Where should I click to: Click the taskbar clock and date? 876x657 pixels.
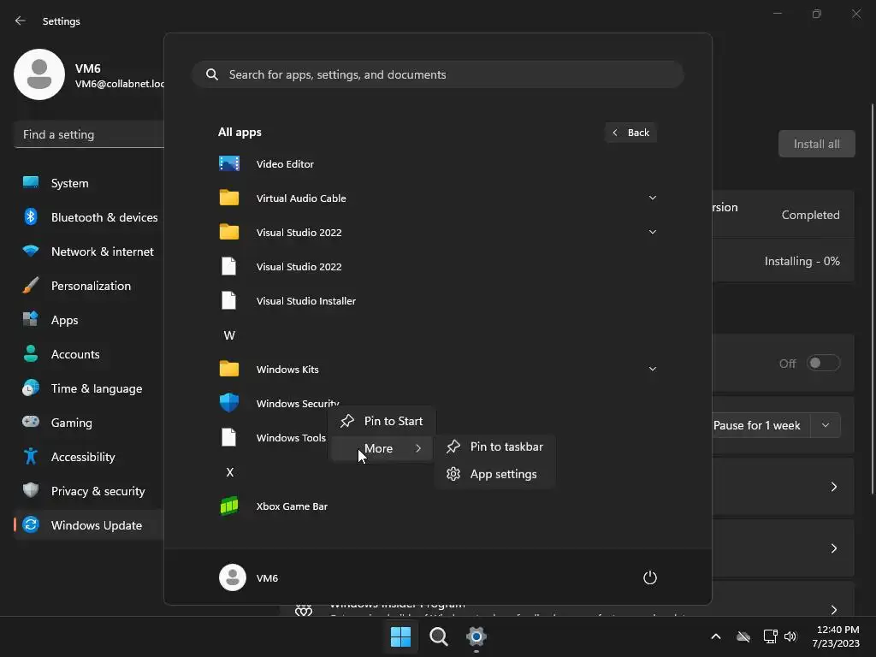pyautogui.click(x=836, y=636)
